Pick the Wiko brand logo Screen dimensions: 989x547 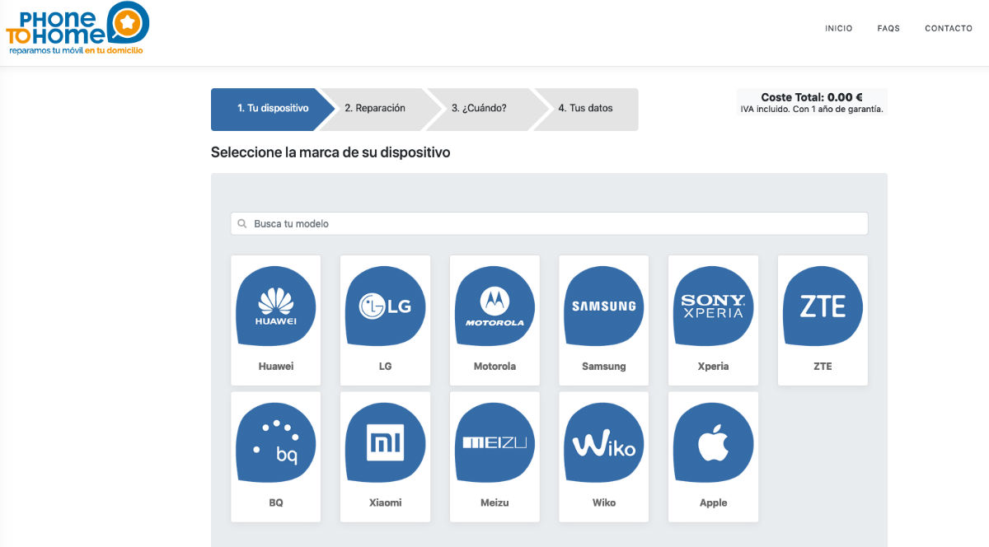pos(604,443)
